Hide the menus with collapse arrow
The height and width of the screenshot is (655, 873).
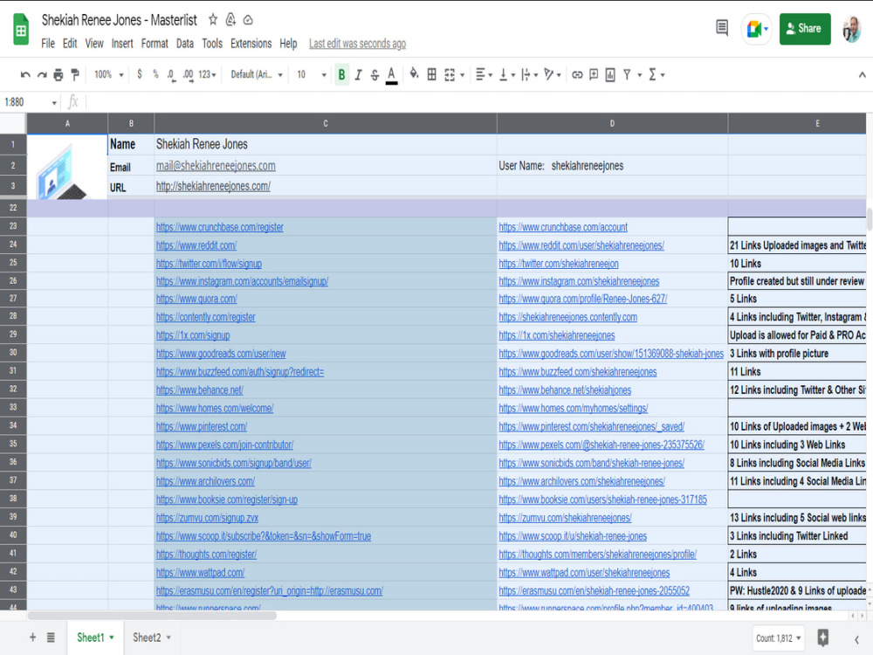pyautogui.click(x=862, y=74)
